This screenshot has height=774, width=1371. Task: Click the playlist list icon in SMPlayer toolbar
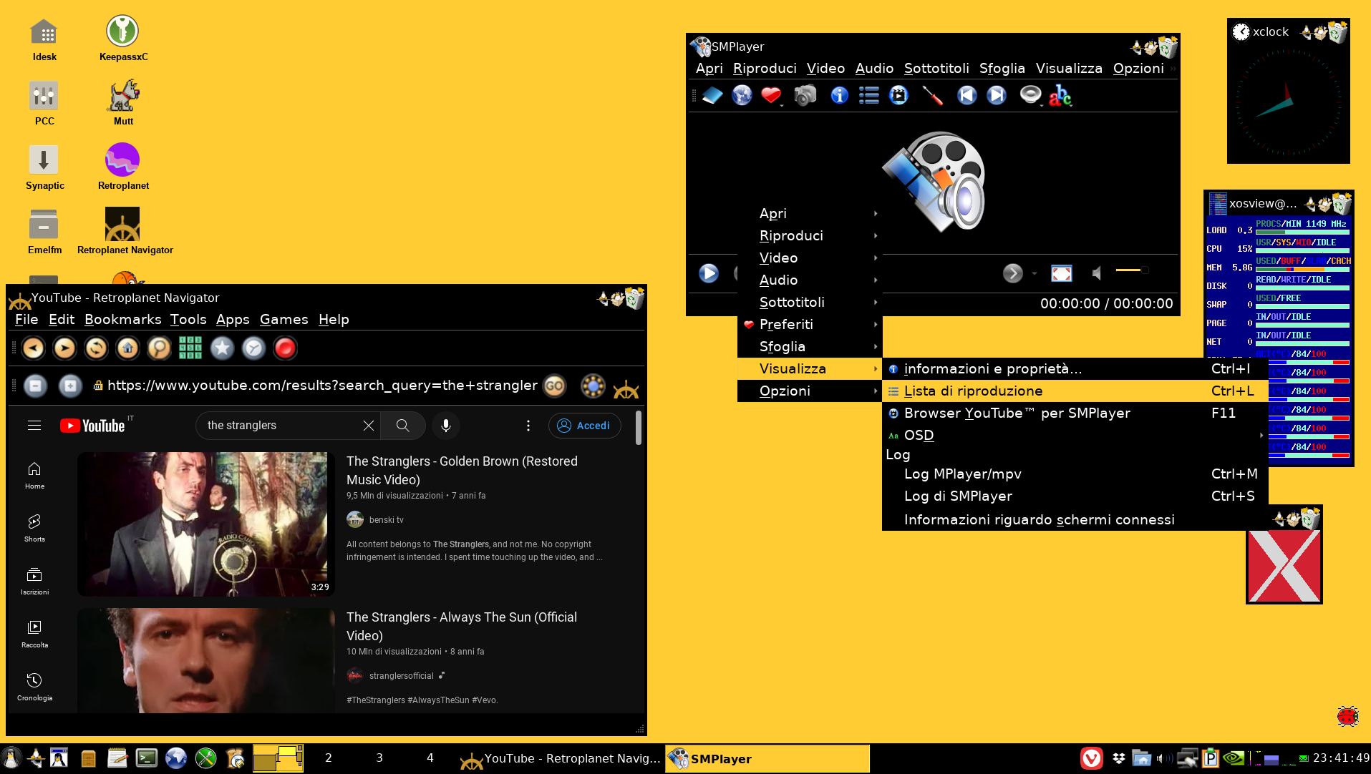(869, 95)
